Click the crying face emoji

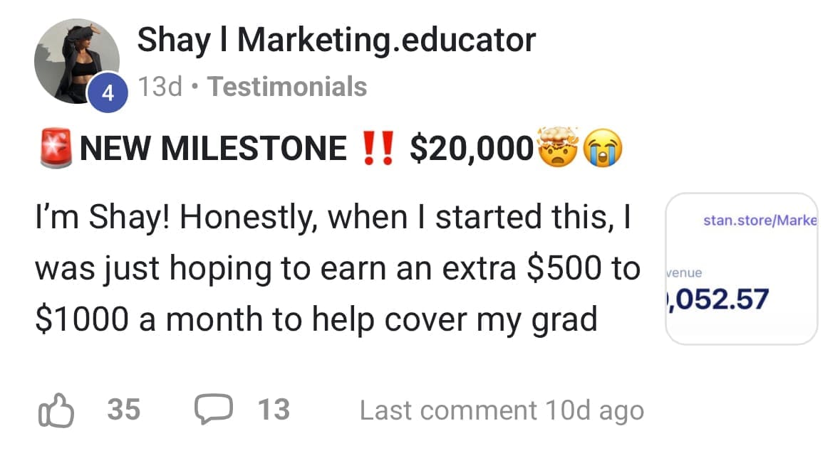point(602,148)
